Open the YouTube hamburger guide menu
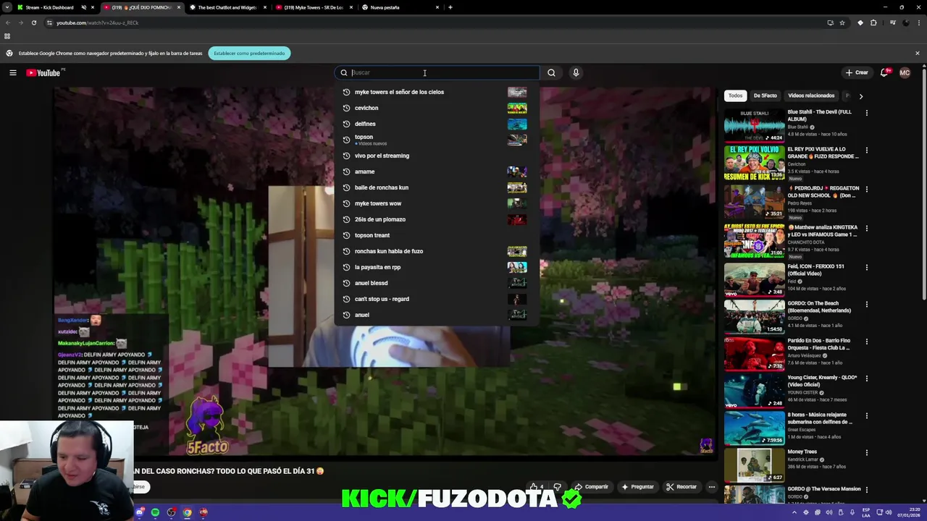The image size is (927, 521). [12, 72]
